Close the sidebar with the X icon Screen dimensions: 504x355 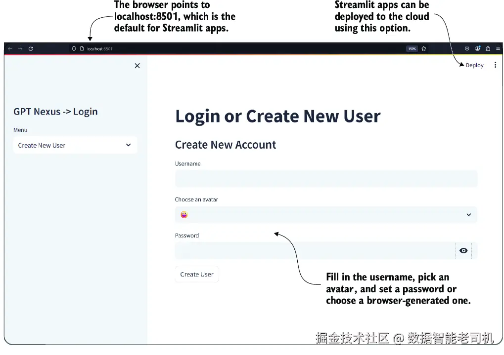tap(137, 66)
